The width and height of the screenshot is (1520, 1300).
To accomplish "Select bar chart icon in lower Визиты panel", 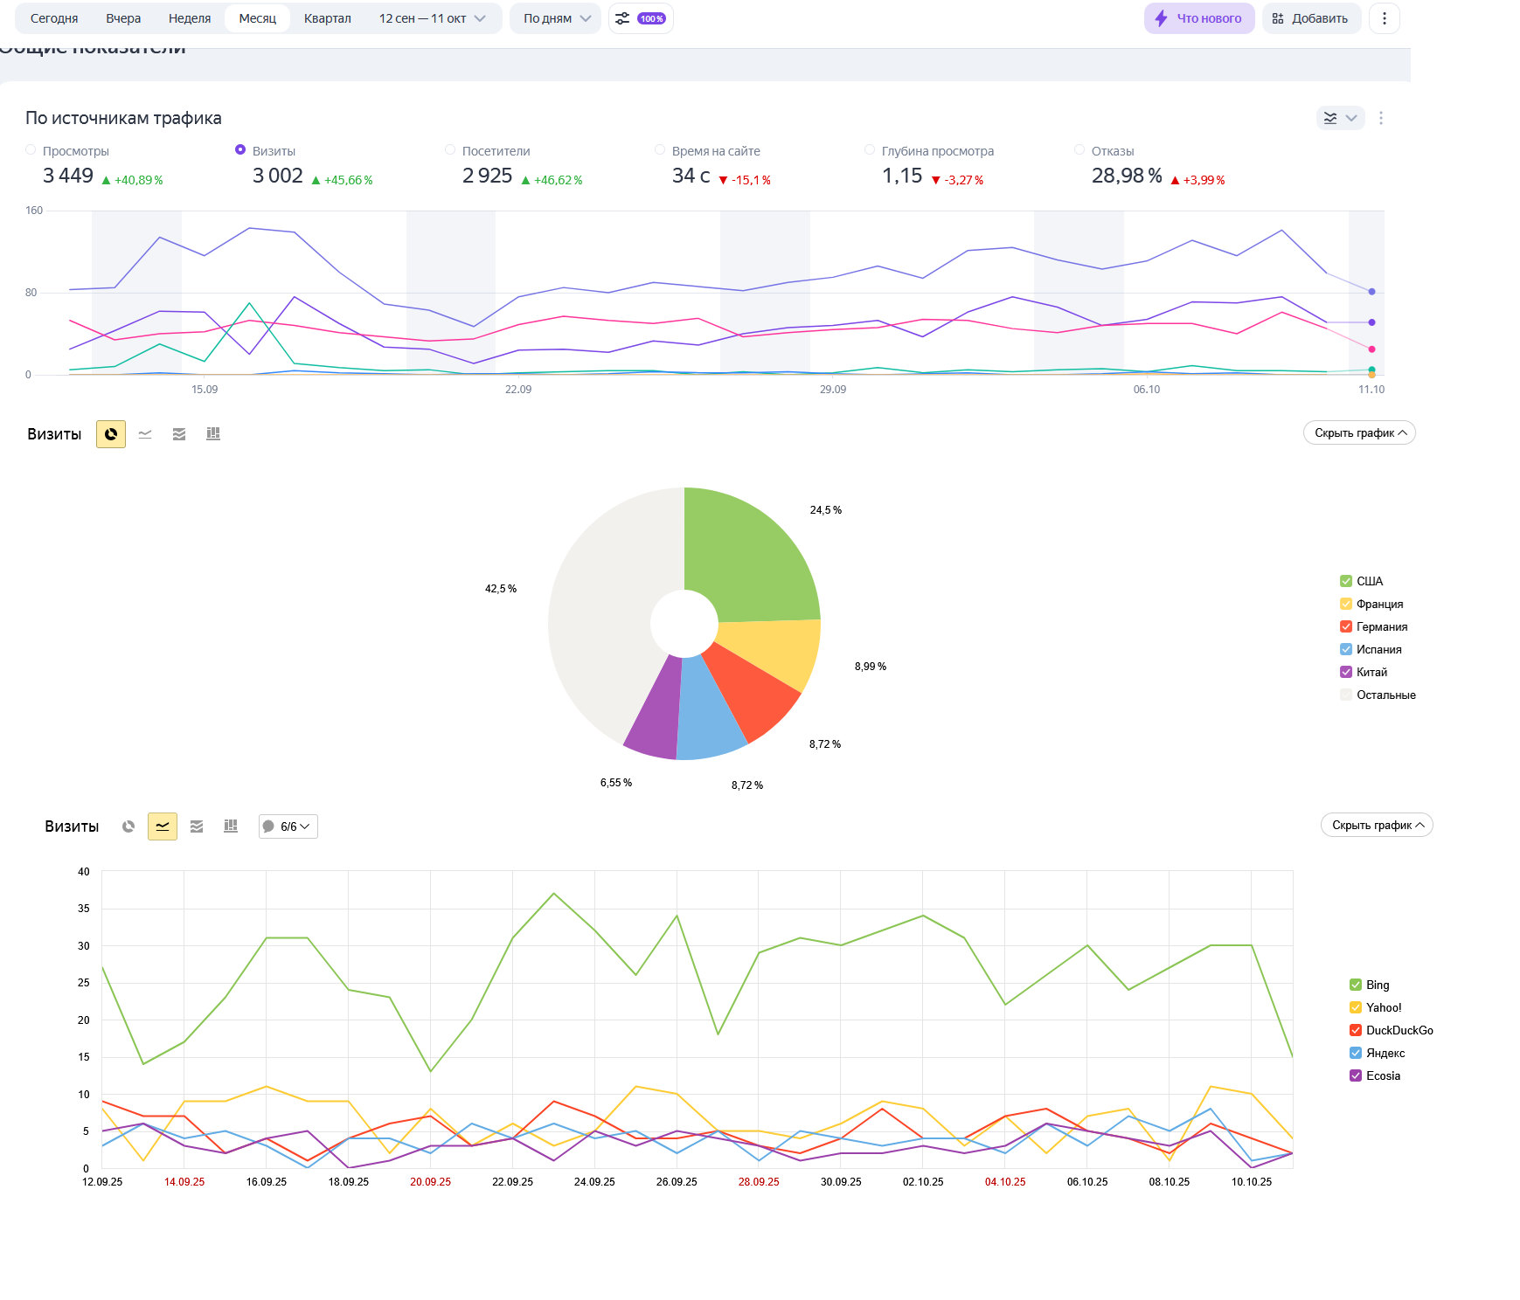I will [x=231, y=826].
